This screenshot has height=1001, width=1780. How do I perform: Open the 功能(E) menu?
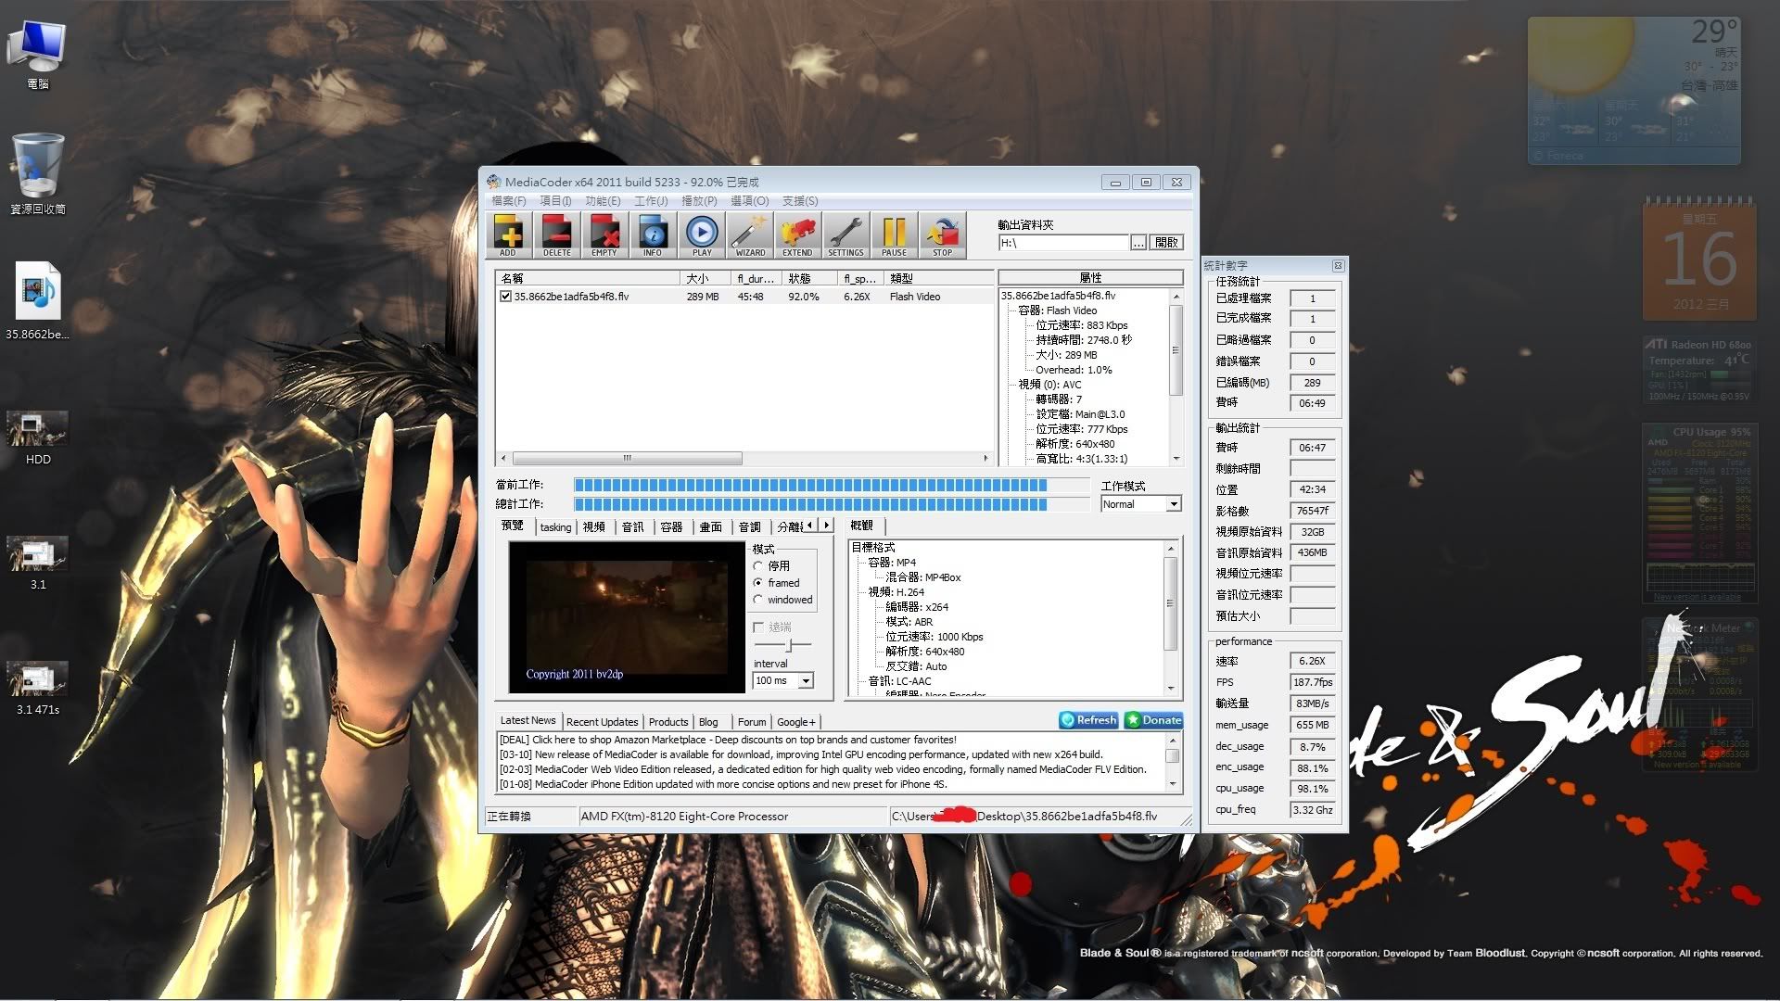click(x=603, y=201)
